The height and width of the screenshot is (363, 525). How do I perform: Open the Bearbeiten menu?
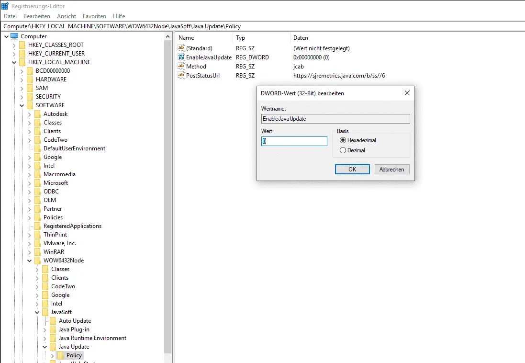37,16
